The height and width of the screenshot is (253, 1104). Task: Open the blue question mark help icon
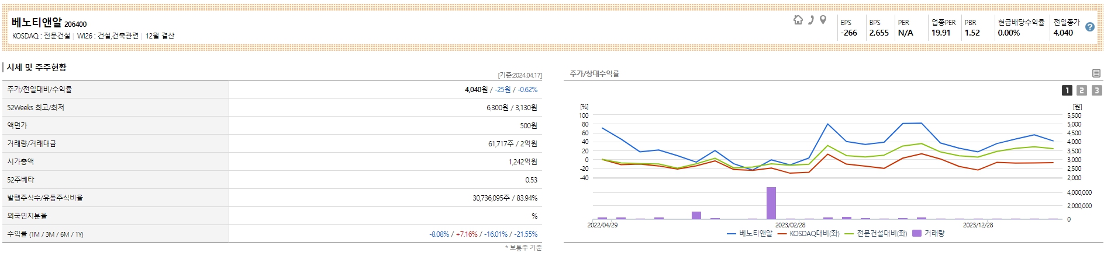click(1090, 27)
